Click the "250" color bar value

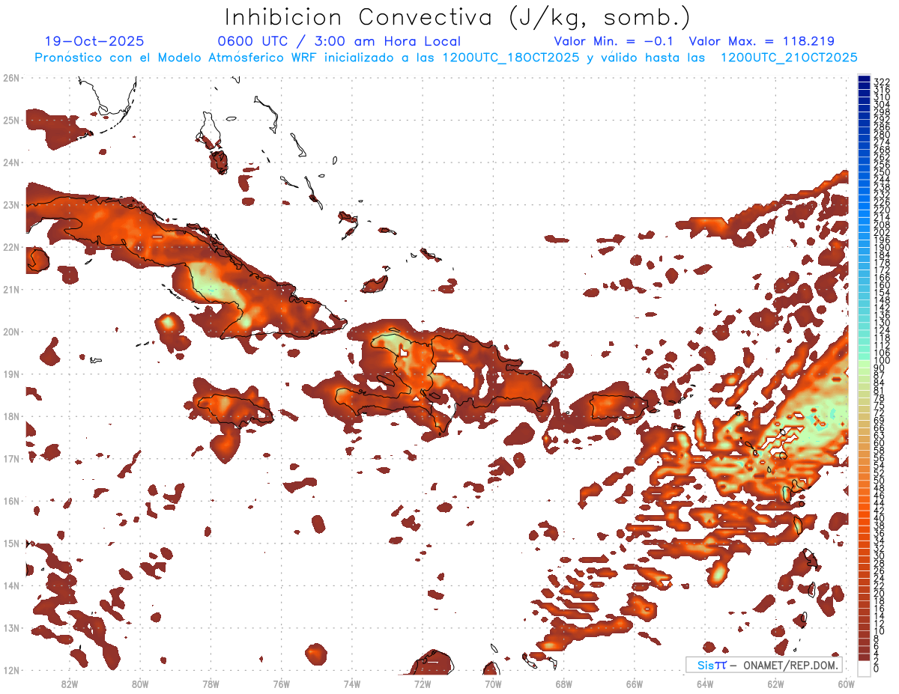point(882,171)
